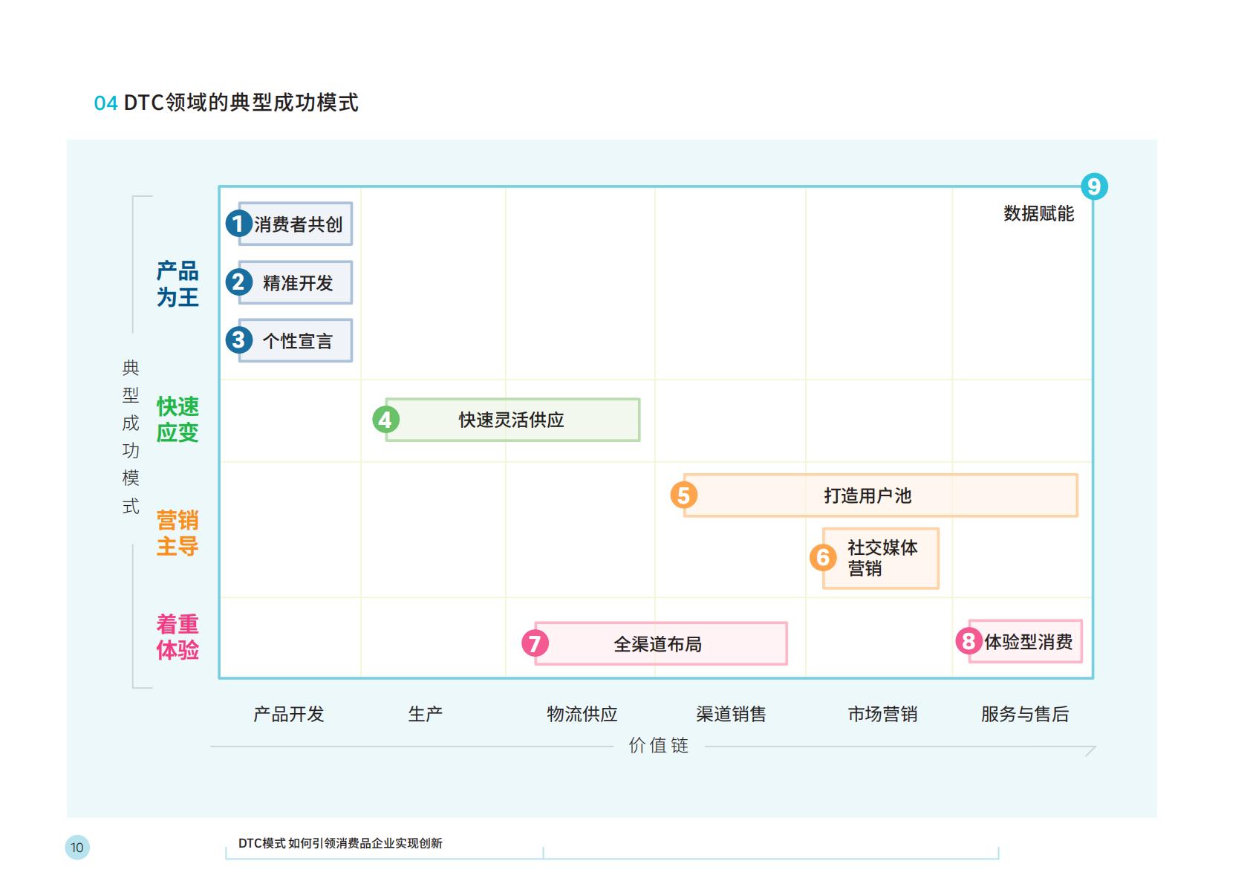The width and height of the screenshot is (1250, 884).
Task: Click the vertical 典型成功模式 axis label
Action: (x=131, y=437)
